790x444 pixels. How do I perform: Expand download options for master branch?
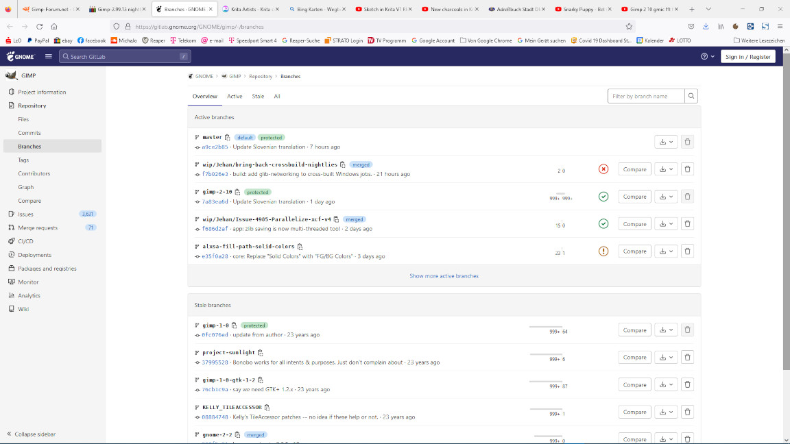click(x=666, y=142)
